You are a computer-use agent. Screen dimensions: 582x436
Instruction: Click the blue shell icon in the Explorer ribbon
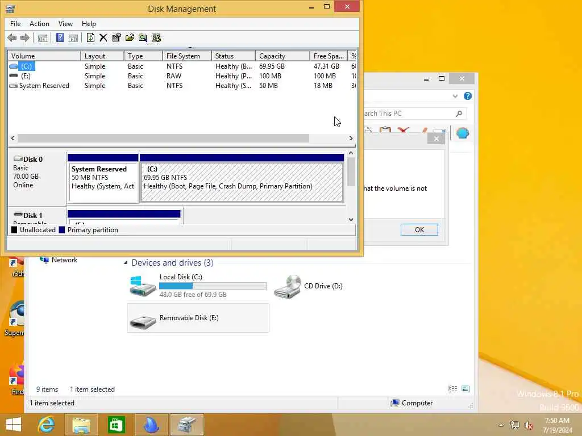[x=463, y=133]
